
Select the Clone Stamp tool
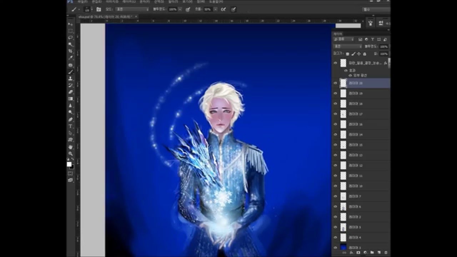[x=70, y=79]
